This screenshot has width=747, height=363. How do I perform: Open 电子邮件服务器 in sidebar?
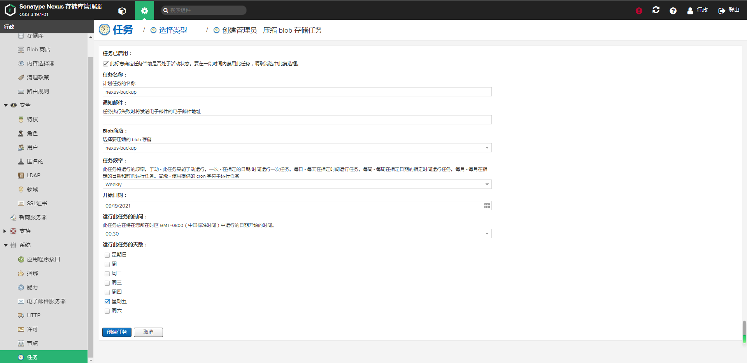pos(46,301)
